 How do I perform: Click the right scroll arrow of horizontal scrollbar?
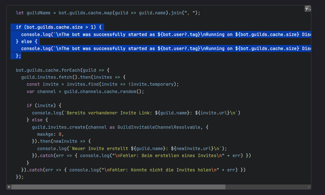[x=308, y=187]
